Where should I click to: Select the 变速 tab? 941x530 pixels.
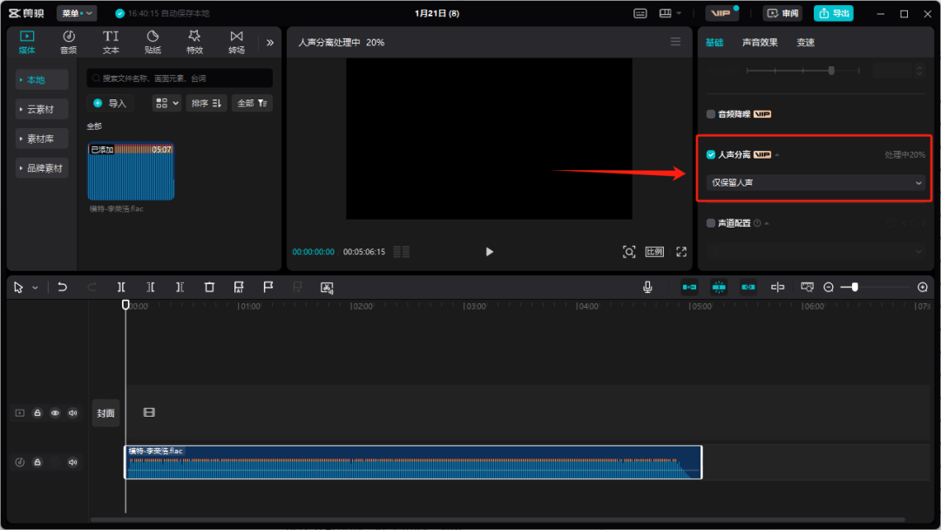[805, 43]
